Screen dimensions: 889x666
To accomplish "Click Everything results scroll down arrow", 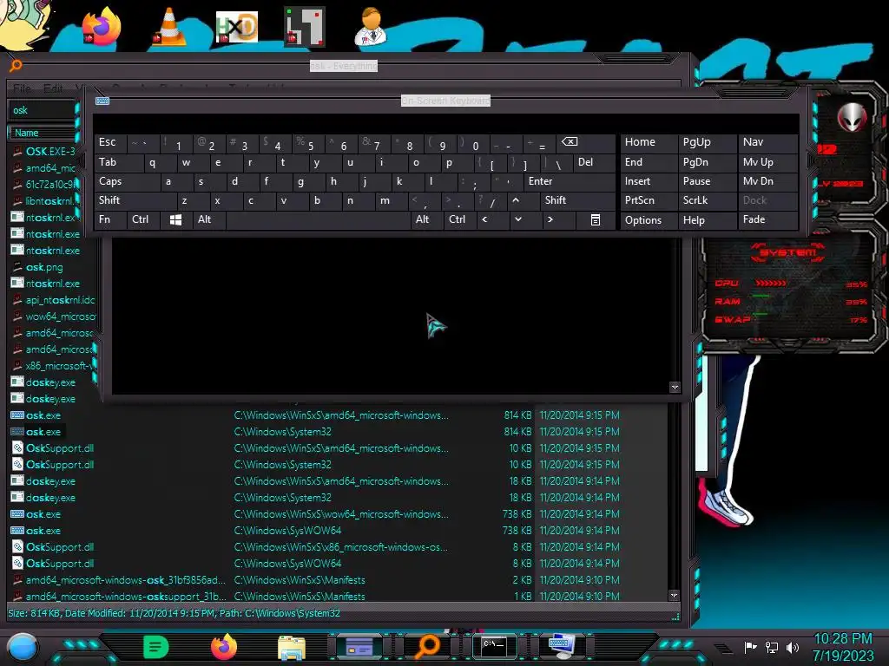I will 674,595.
